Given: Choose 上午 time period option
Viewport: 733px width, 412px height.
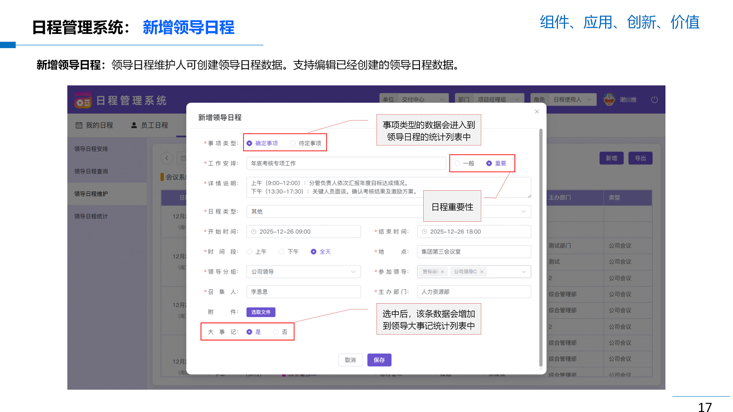Looking at the screenshot, I should 250,252.
